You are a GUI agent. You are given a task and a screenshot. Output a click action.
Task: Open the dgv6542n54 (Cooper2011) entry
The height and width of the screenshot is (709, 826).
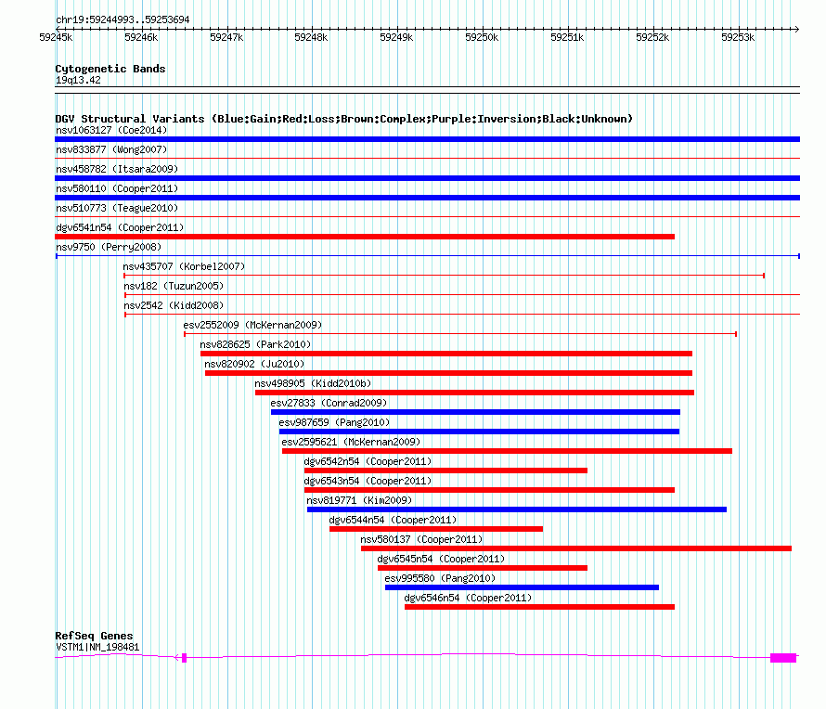[x=368, y=461]
